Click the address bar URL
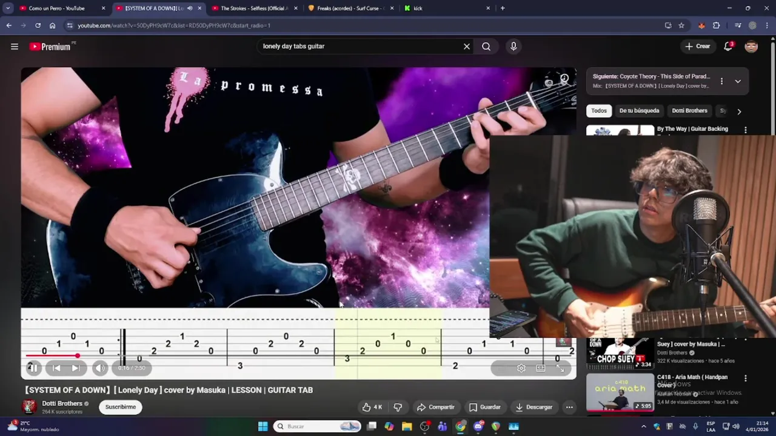This screenshot has height=436, width=776. pyautogui.click(x=174, y=25)
